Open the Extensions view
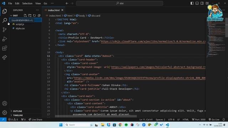Screen dimensions: 228x128 coord(5,48)
